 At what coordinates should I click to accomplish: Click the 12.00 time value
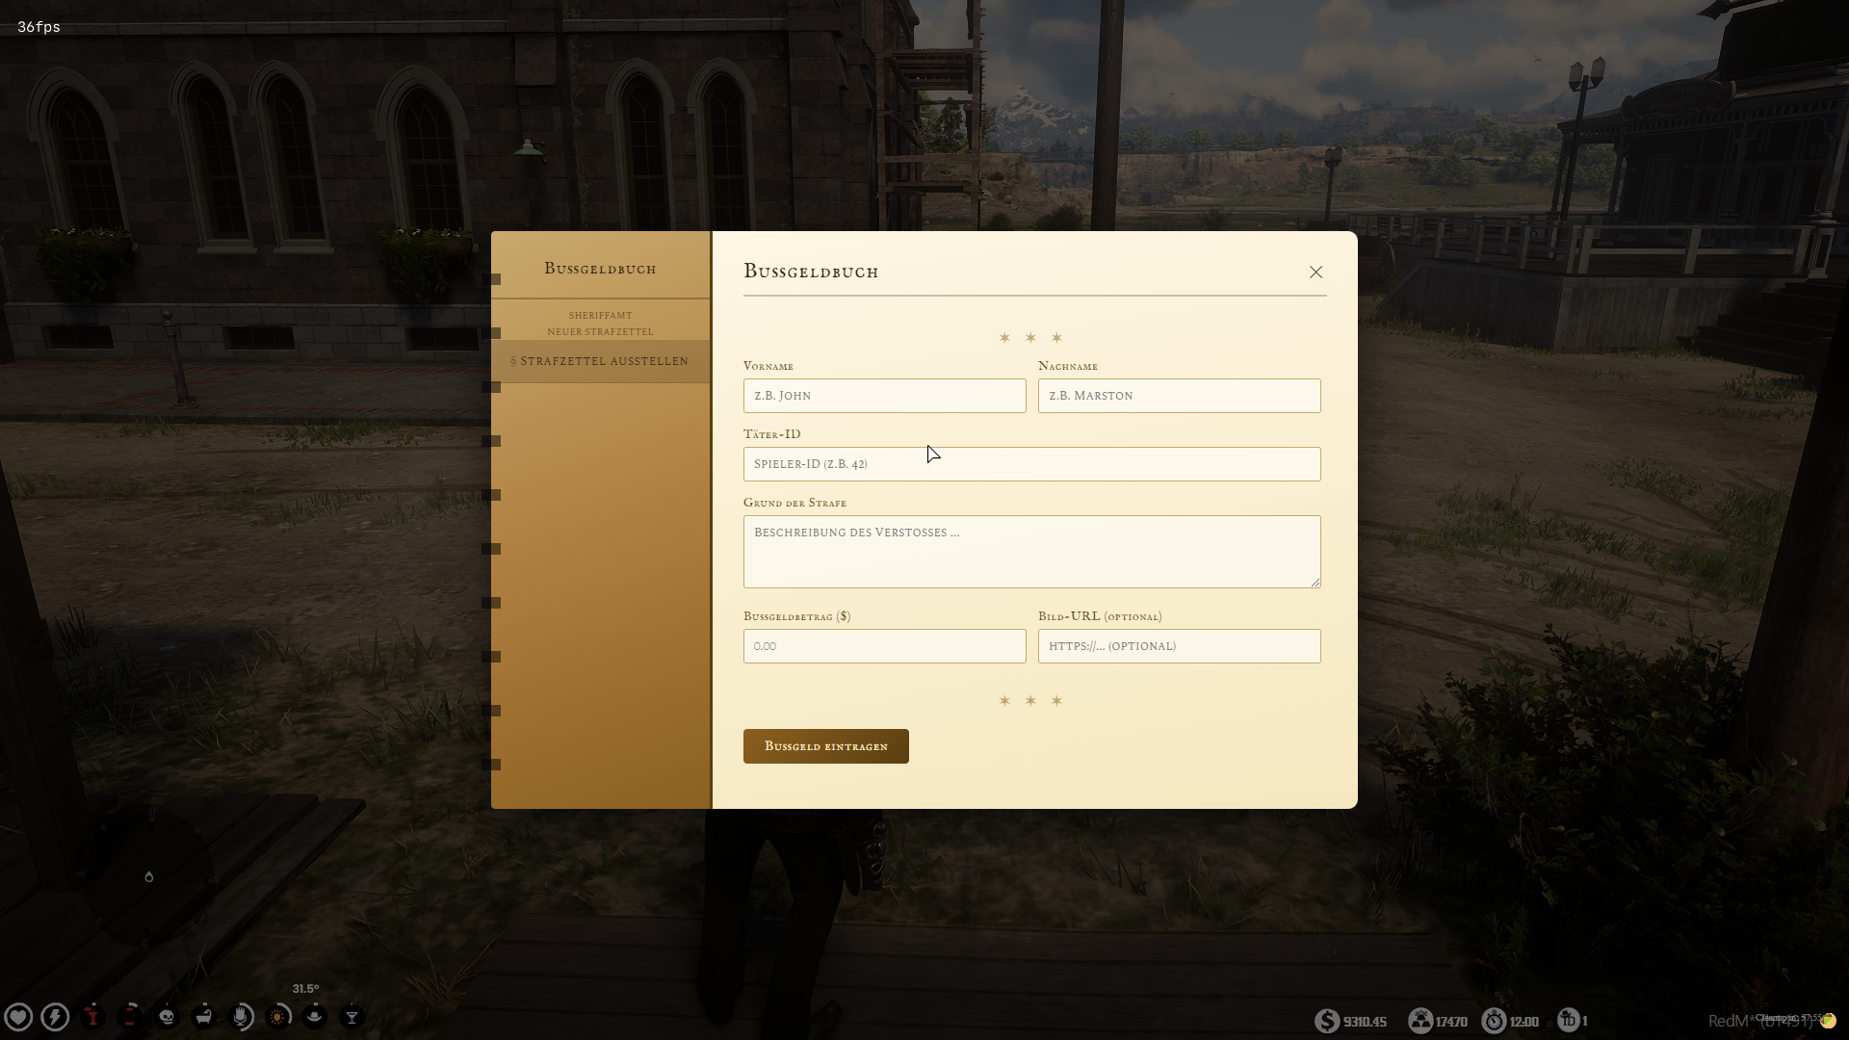(x=1523, y=1022)
